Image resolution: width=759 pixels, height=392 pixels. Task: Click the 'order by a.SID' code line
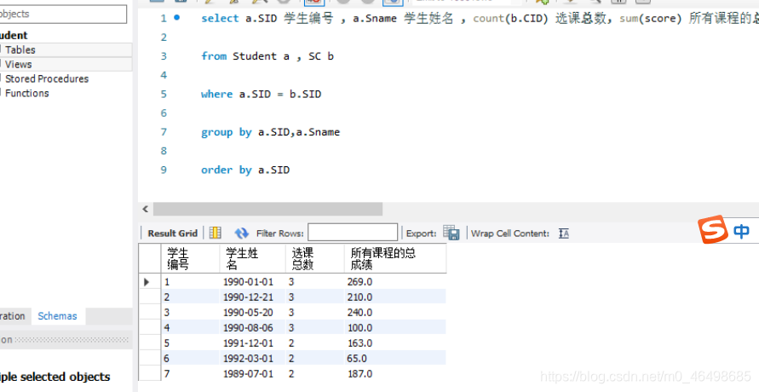[x=245, y=170]
